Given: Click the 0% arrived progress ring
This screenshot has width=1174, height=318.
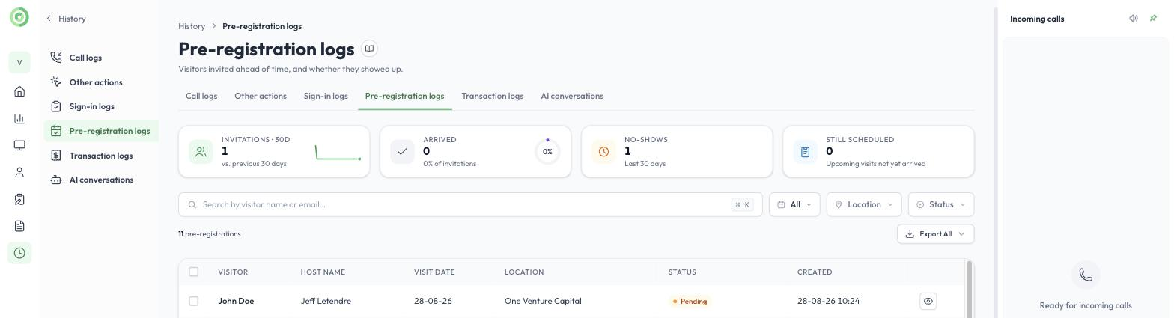Looking at the screenshot, I should pos(547,151).
